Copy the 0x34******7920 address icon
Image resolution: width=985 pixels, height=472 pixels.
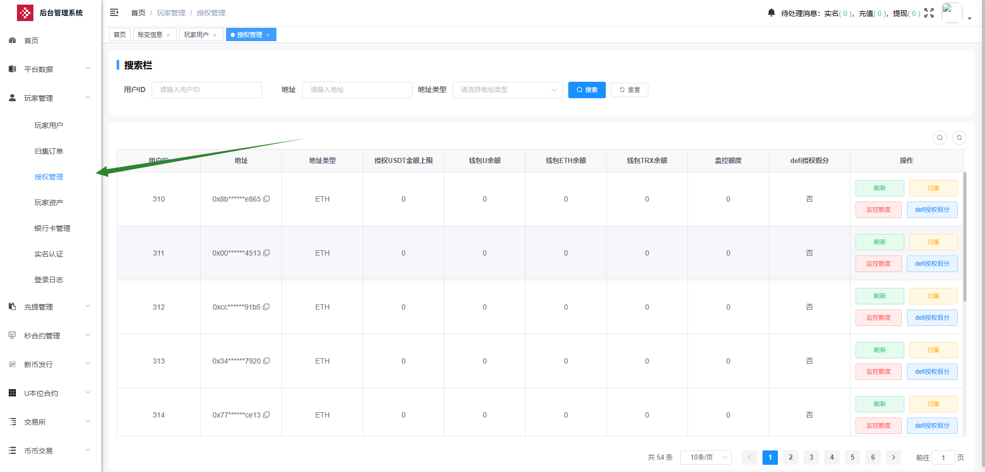tap(267, 361)
